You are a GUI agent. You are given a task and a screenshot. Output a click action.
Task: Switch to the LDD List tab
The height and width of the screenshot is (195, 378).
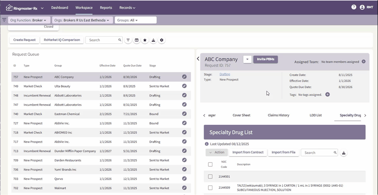coord(316,115)
